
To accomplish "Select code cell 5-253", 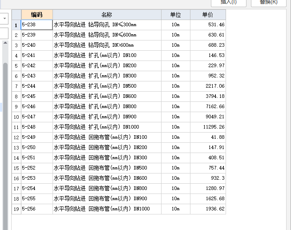I will (x=37, y=178).
